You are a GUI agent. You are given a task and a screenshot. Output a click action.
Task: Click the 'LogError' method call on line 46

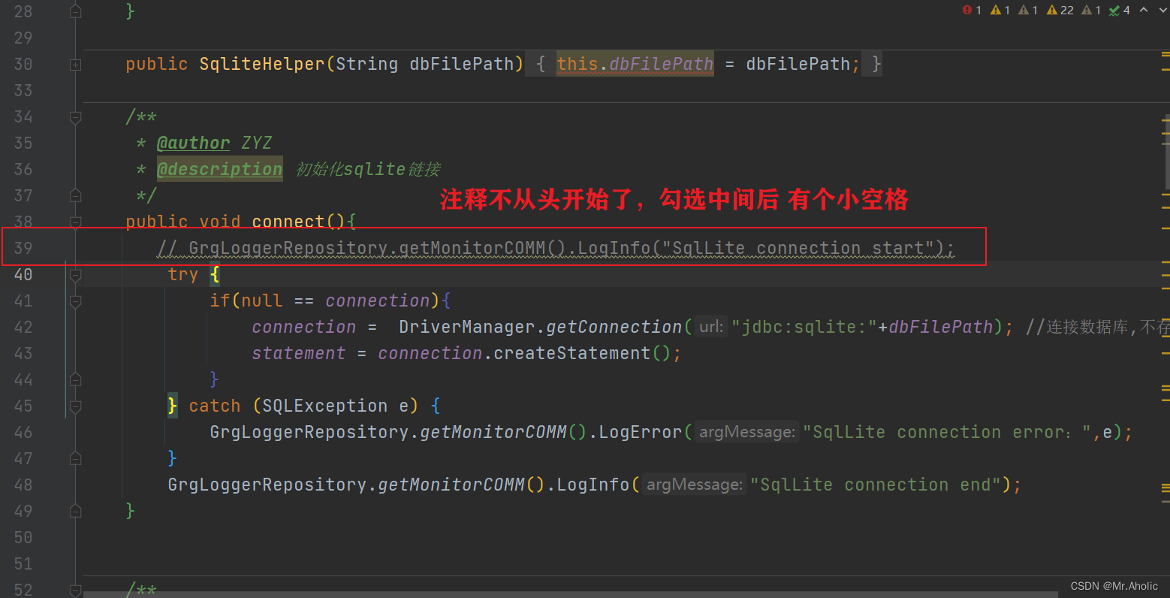tap(641, 432)
